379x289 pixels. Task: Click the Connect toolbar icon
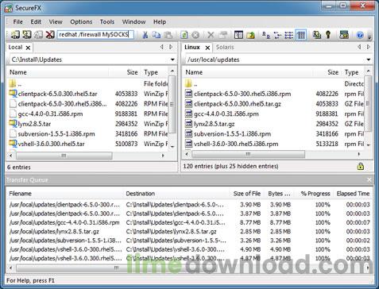pos(15,35)
